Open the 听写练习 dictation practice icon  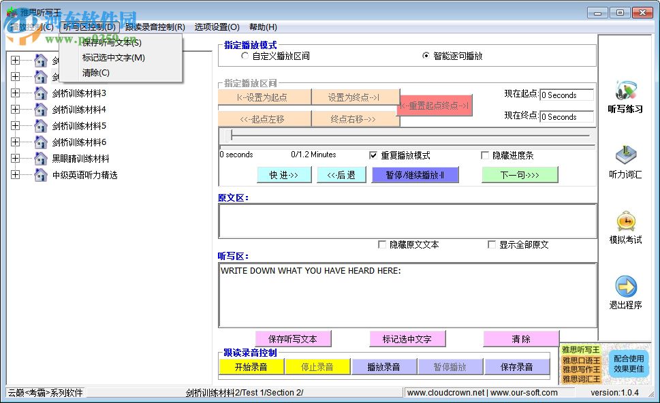coord(625,91)
